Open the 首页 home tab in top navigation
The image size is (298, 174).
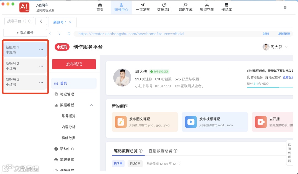click(x=100, y=7)
